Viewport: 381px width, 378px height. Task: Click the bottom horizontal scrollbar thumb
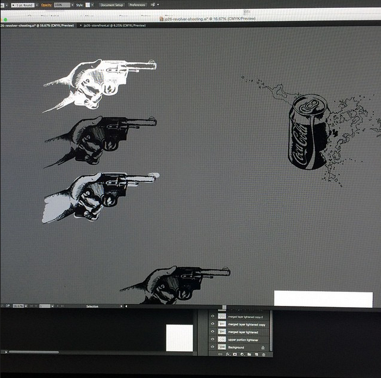pyautogui.click(x=34, y=352)
